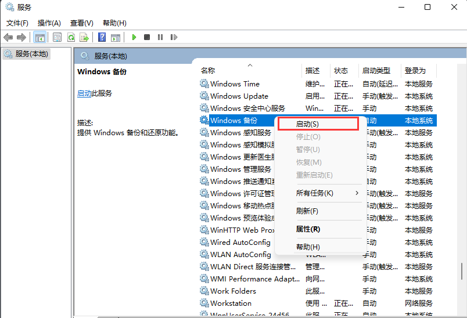Click the Export List toolbar icon
Screen dimensions: 467x318
pos(84,37)
